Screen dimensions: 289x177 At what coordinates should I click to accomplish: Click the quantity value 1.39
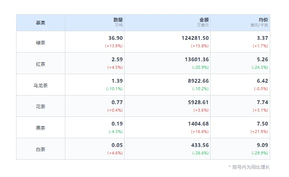pyautogui.click(x=117, y=81)
